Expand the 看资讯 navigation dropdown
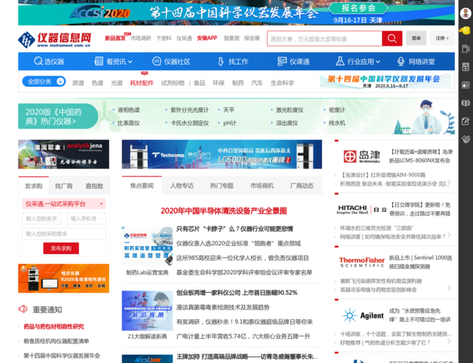The width and height of the screenshot is (473, 363). (x=113, y=62)
